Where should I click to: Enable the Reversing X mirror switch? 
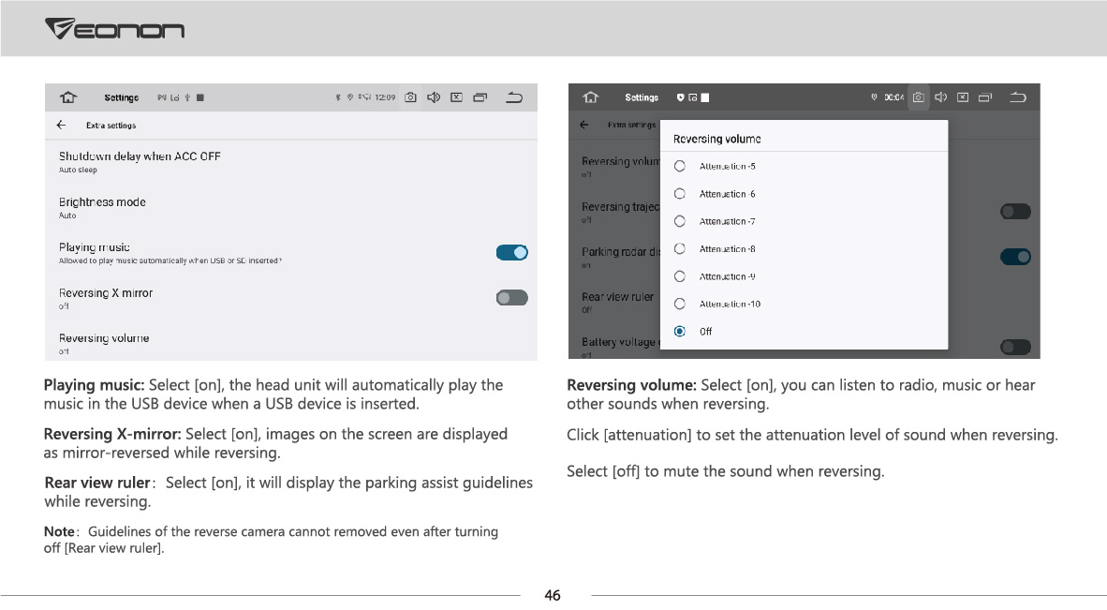pos(512,298)
